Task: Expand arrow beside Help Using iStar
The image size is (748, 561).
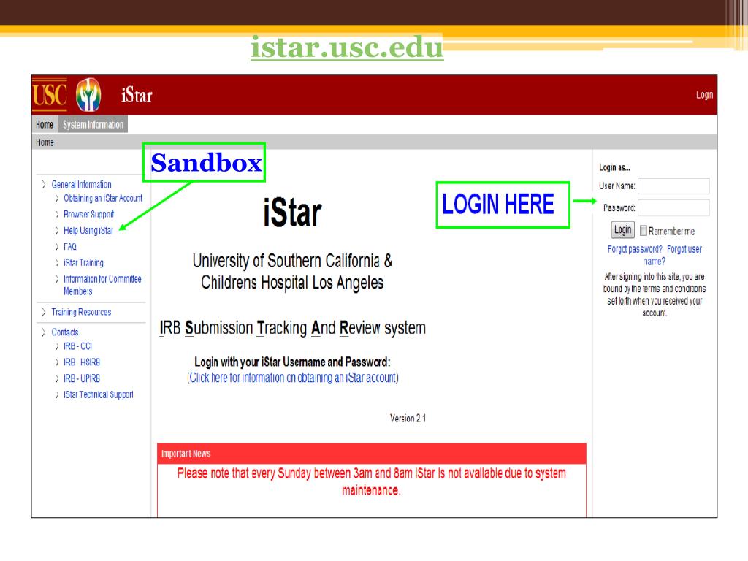Action: (x=57, y=230)
